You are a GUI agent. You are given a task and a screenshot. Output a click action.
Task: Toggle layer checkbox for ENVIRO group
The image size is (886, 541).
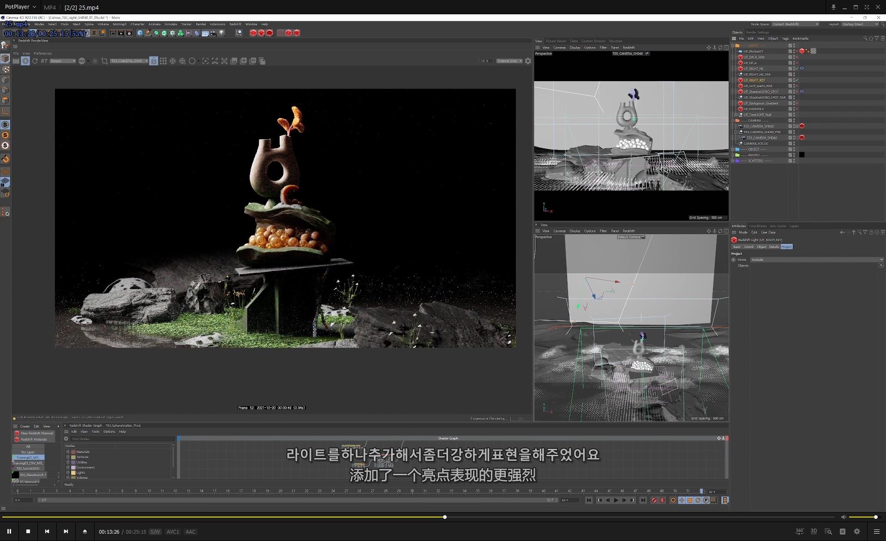click(x=790, y=155)
